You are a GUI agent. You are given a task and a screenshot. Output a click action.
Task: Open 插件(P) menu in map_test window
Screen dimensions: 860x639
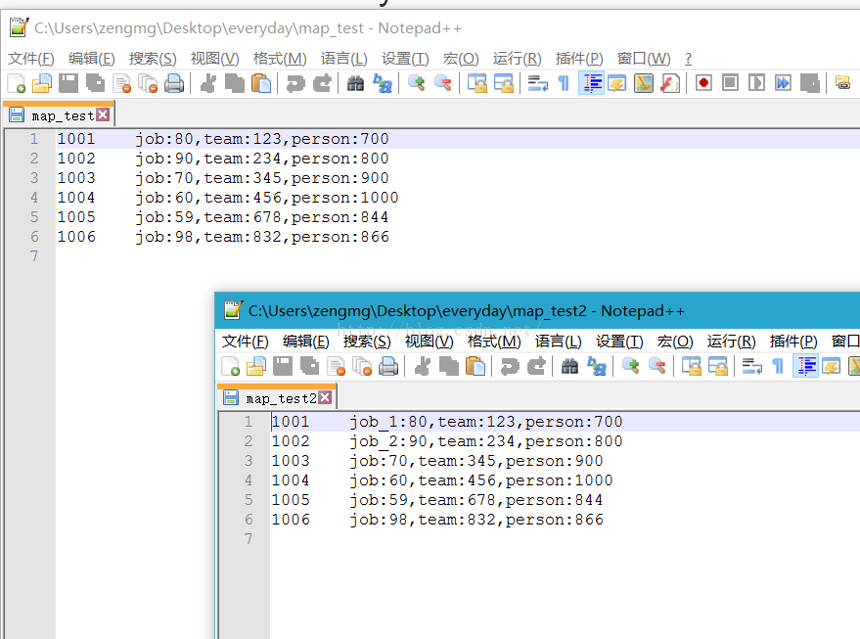(579, 58)
